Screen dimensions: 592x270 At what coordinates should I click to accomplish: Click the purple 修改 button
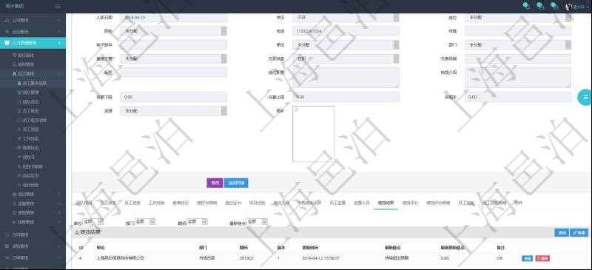tap(215, 183)
